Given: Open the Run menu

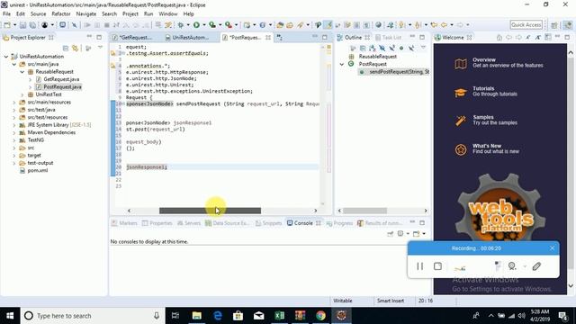Looking at the screenshot, I should [148, 14].
